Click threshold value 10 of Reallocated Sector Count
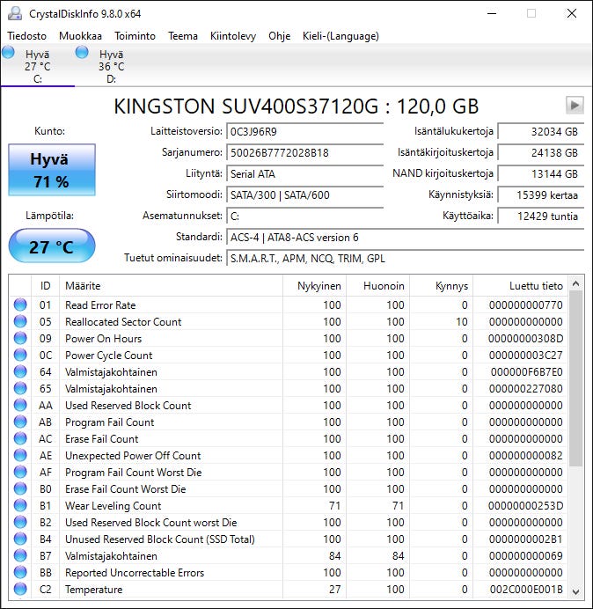Image resolution: width=593 pixels, height=609 pixels. coord(462,322)
